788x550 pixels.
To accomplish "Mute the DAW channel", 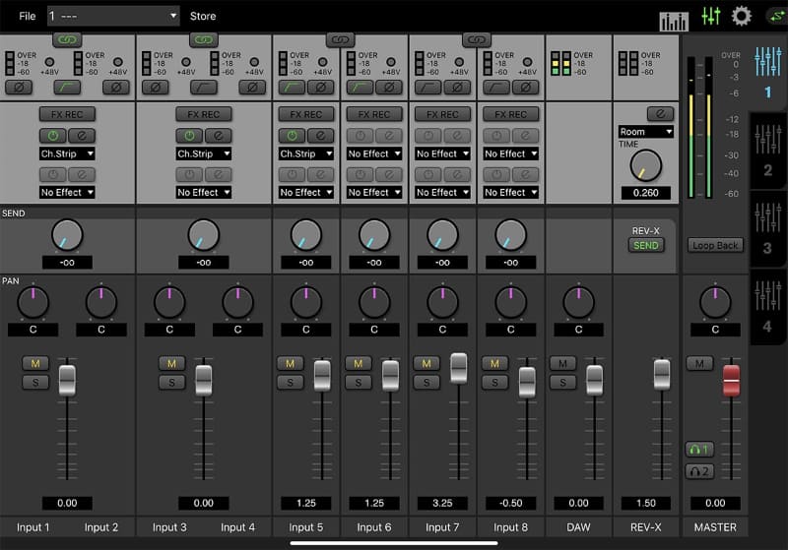I will (562, 363).
